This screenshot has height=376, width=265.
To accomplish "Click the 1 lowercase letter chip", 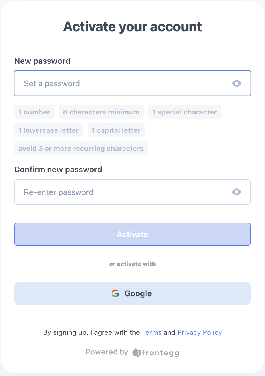I will pyautogui.click(x=49, y=130).
